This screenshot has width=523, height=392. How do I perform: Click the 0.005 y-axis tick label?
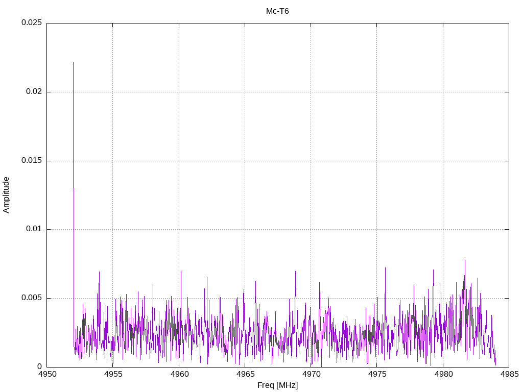coord(32,298)
